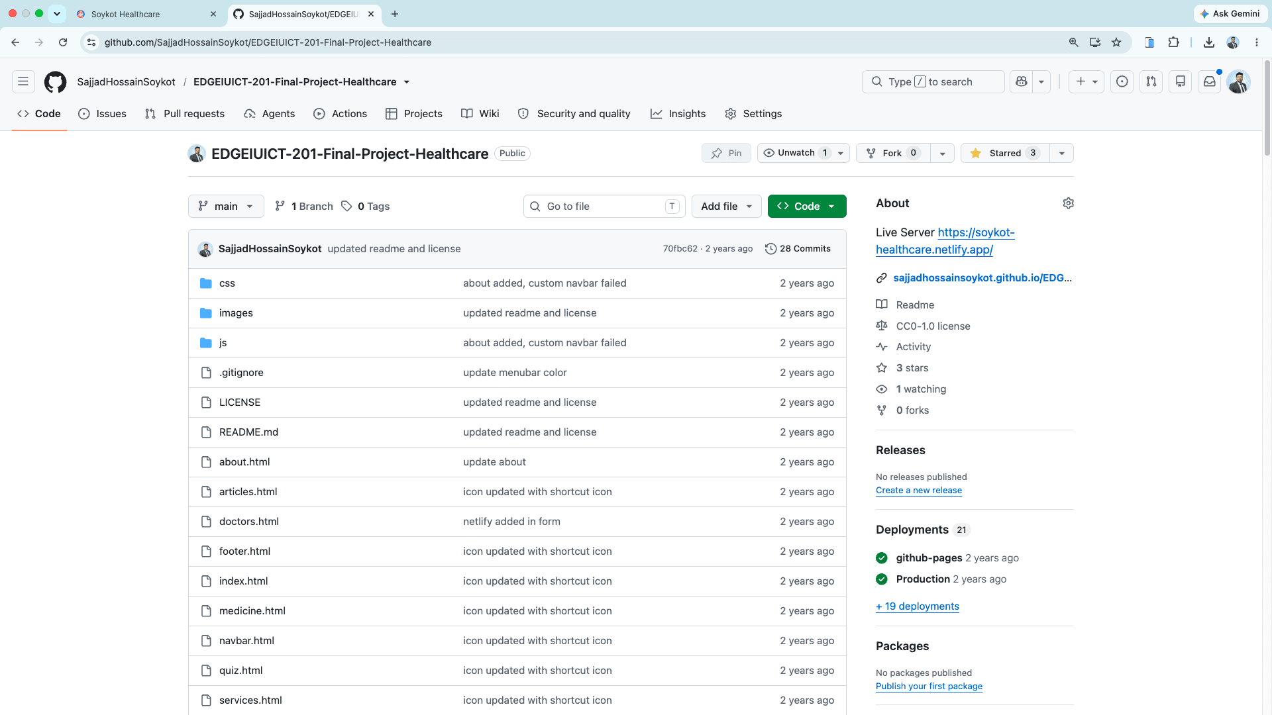Open the browser tab search chevron
This screenshot has height=715, width=1272.
pos(57,14)
